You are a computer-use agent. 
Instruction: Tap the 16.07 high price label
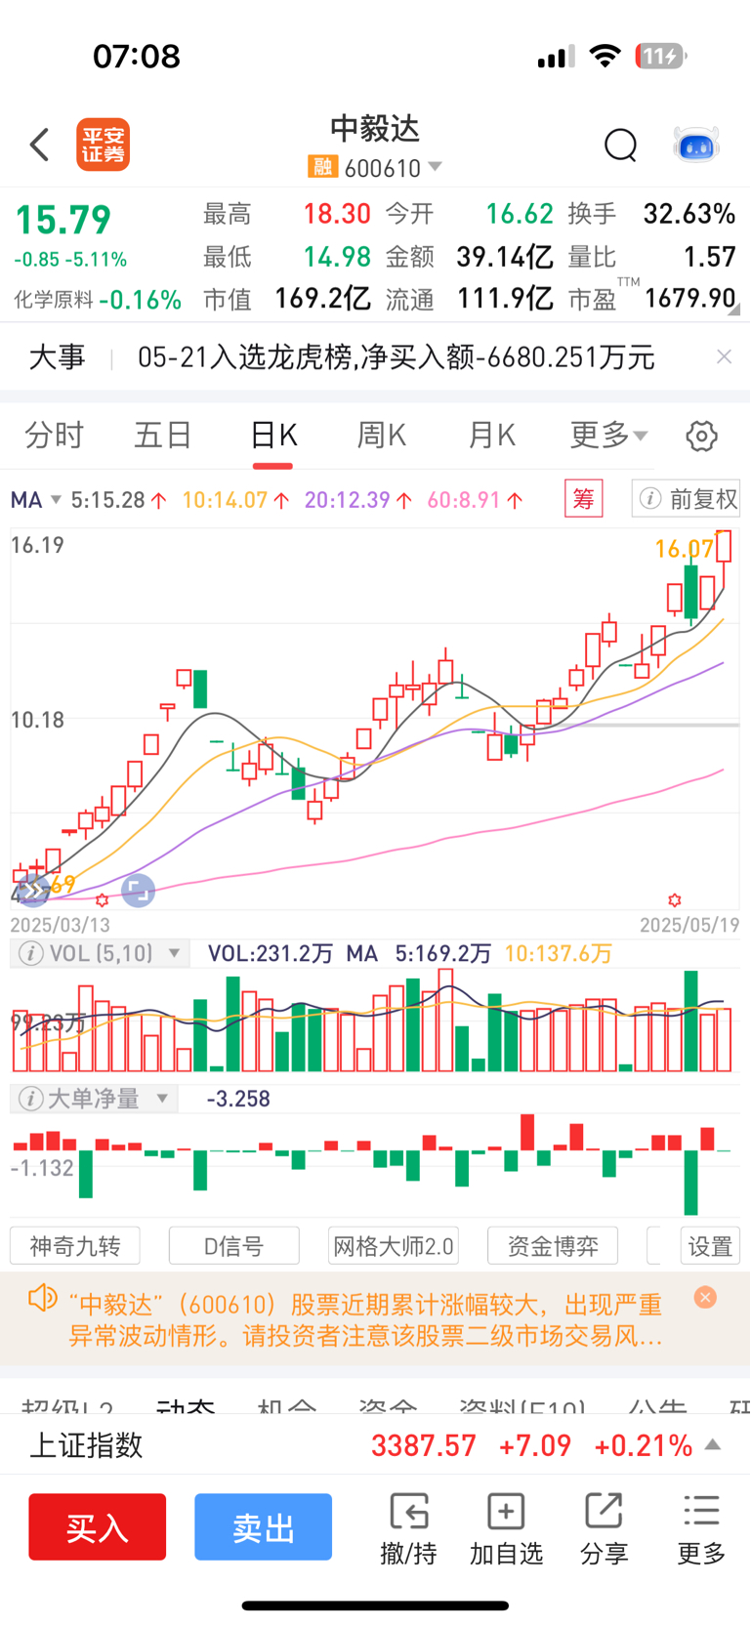tap(684, 549)
